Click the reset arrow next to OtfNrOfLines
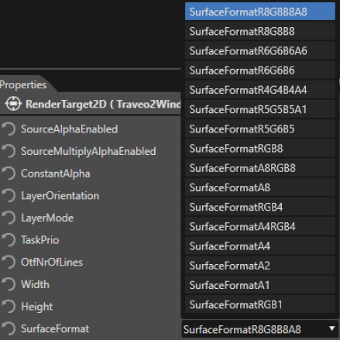 click(x=9, y=262)
